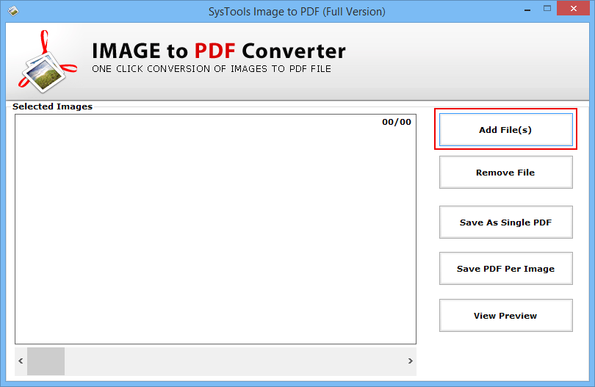Choose Save As Single PDF
Screen dimensions: 595x387
tap(506, 223)
